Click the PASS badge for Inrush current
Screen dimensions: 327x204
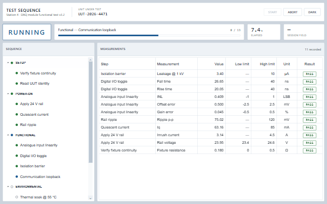coord(310,135)
